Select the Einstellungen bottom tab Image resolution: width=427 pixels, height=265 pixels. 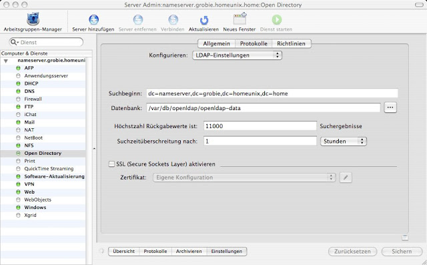tap(227, 252)
